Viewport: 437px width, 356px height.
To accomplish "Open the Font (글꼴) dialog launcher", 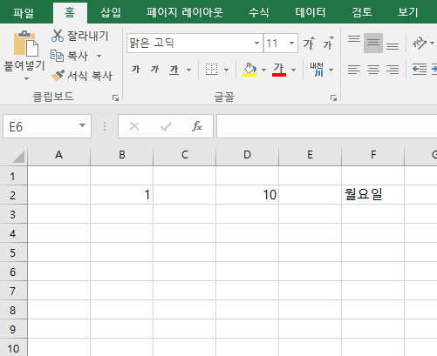I will click(x=333, y=98).
